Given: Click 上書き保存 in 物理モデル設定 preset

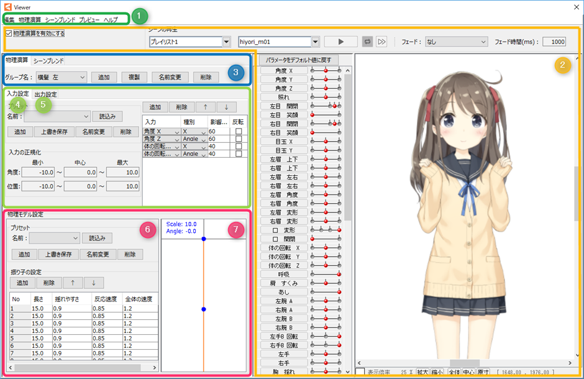Looking at the screenshot, I should coord(58,255).
